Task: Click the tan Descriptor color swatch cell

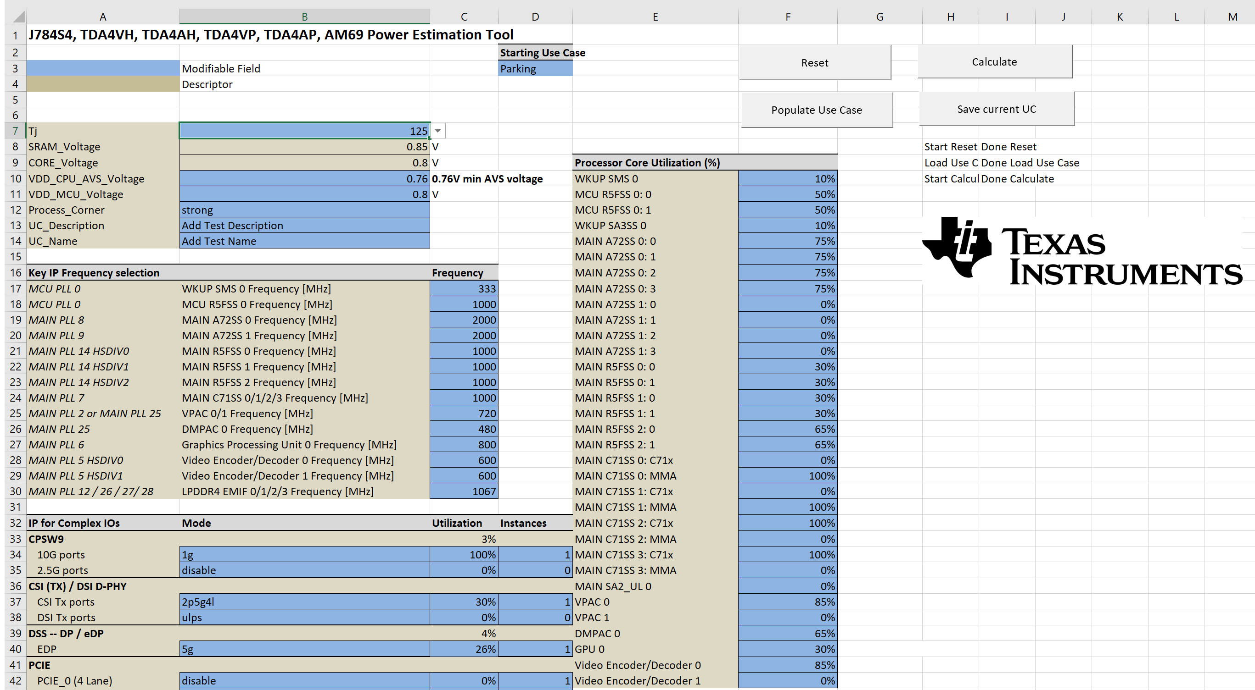Action: 103,84
